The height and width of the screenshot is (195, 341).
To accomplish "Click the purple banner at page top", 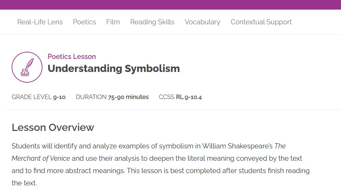I will pyautogui.click(x=170, y=4).
